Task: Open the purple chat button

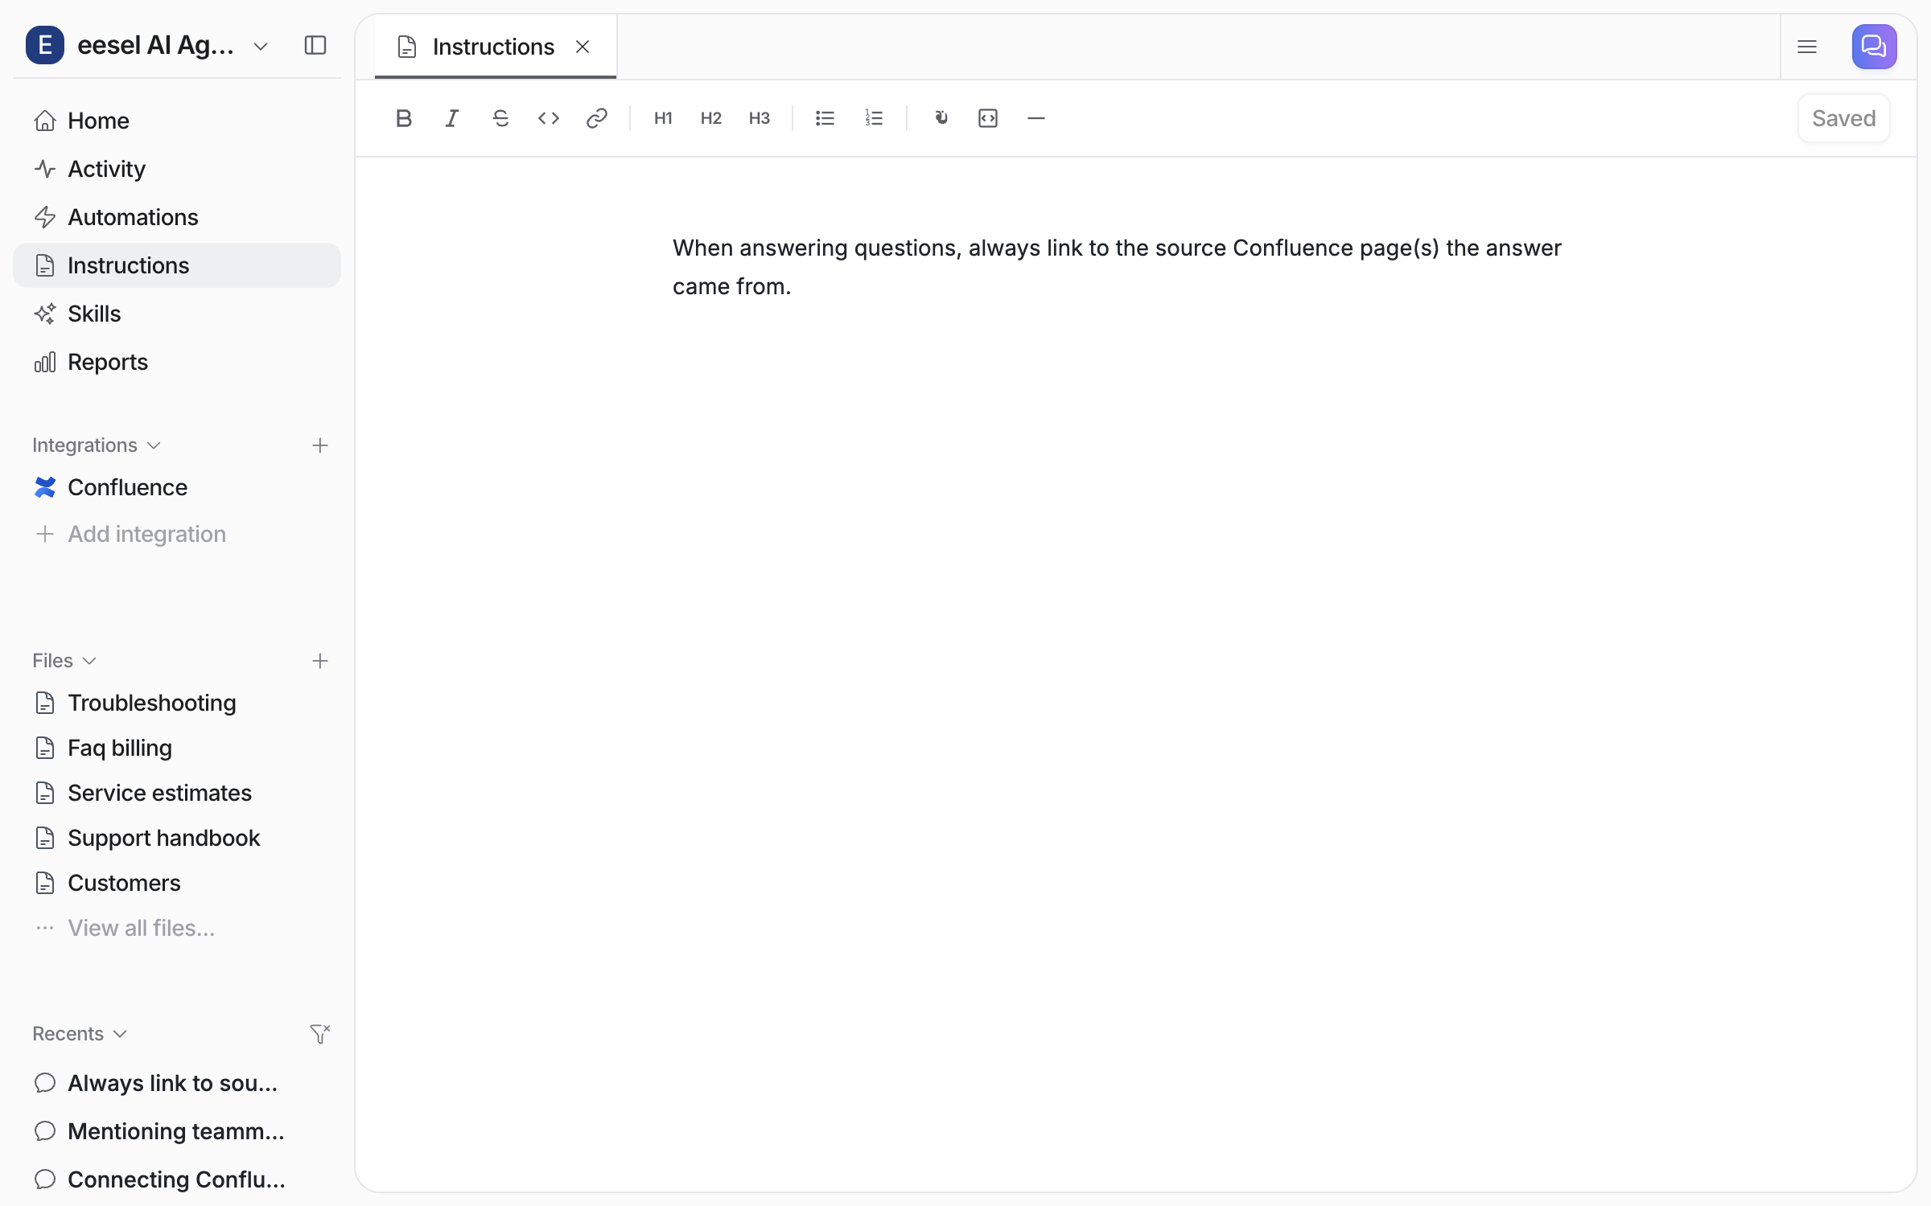Action: click(1874, 47)
